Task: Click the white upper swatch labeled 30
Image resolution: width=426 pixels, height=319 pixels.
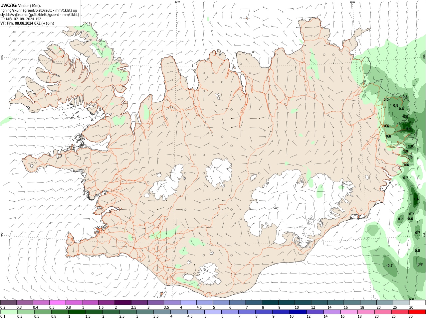Action: pyautogui.click(x=417, y=302)
